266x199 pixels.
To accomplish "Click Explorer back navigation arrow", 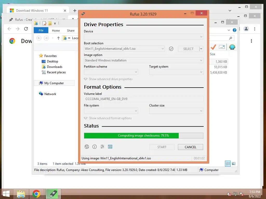I will tap(39, 38).
